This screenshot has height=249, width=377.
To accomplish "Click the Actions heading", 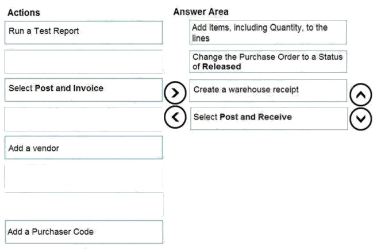I will tap(24, 13).
